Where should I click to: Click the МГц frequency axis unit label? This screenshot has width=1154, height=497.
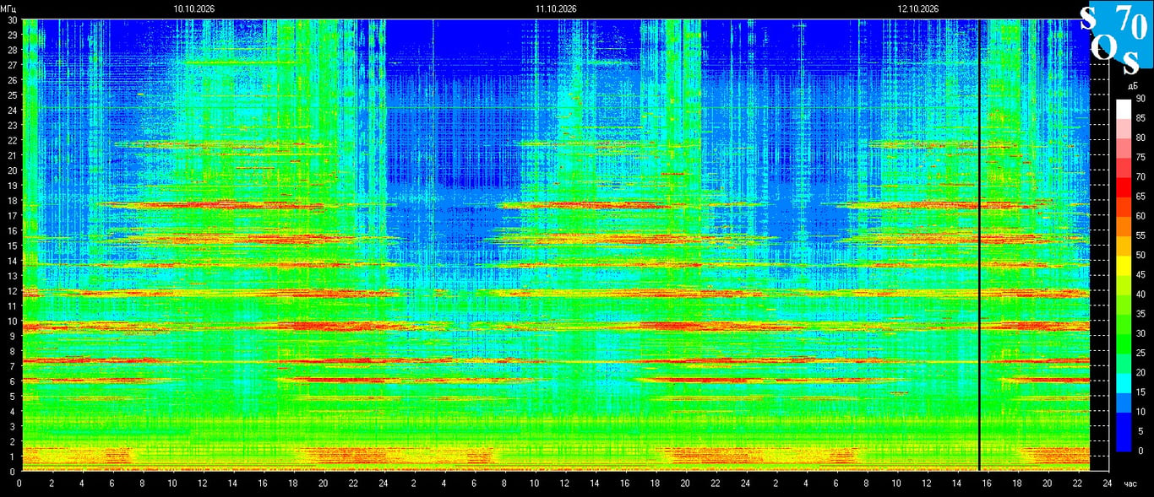[x=9, y=8]
